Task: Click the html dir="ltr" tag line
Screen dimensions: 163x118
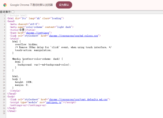Action: tap(35, 18)
